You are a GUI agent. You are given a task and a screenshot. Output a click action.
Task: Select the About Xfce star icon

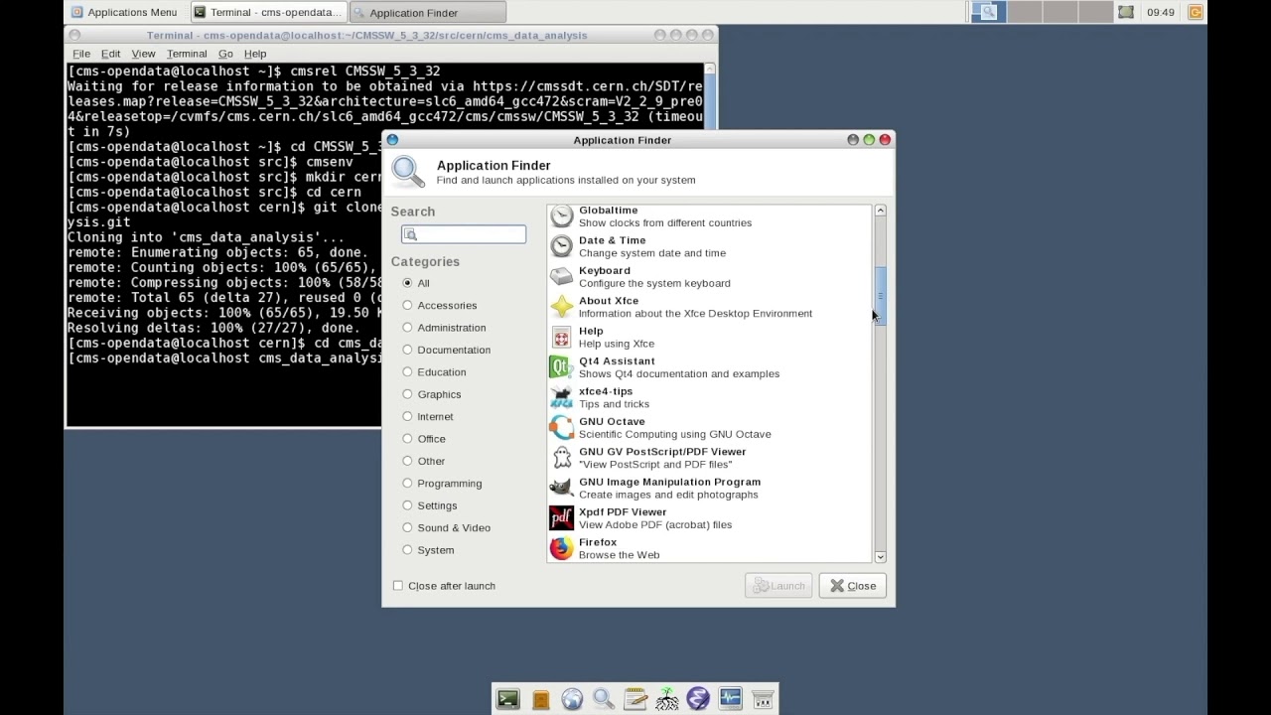[x=562, y=307]
